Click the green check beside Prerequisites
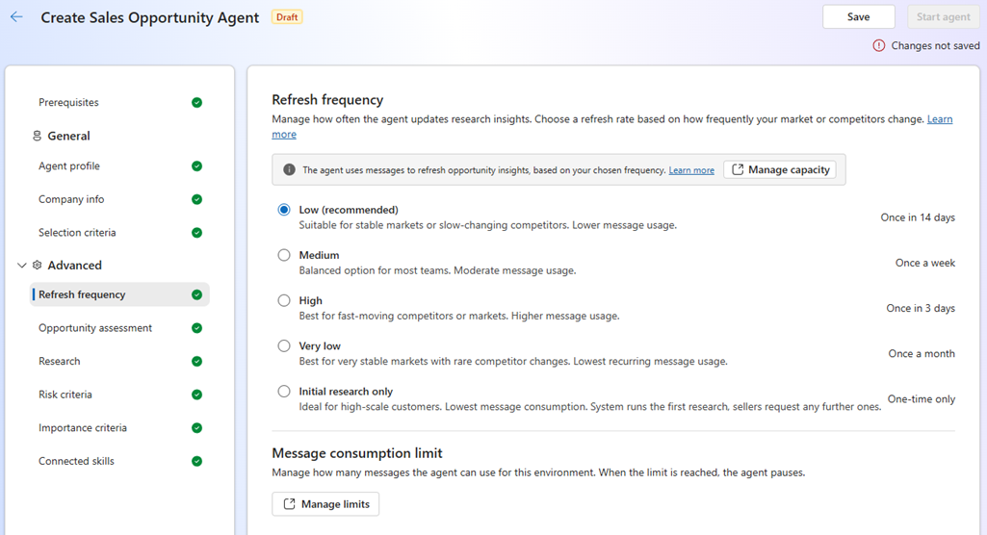Image resolution: width=987 pixels, height=535 pixels. 197,102
